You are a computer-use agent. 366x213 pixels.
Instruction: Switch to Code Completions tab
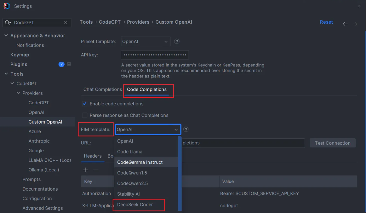click(x=146, y=89)
